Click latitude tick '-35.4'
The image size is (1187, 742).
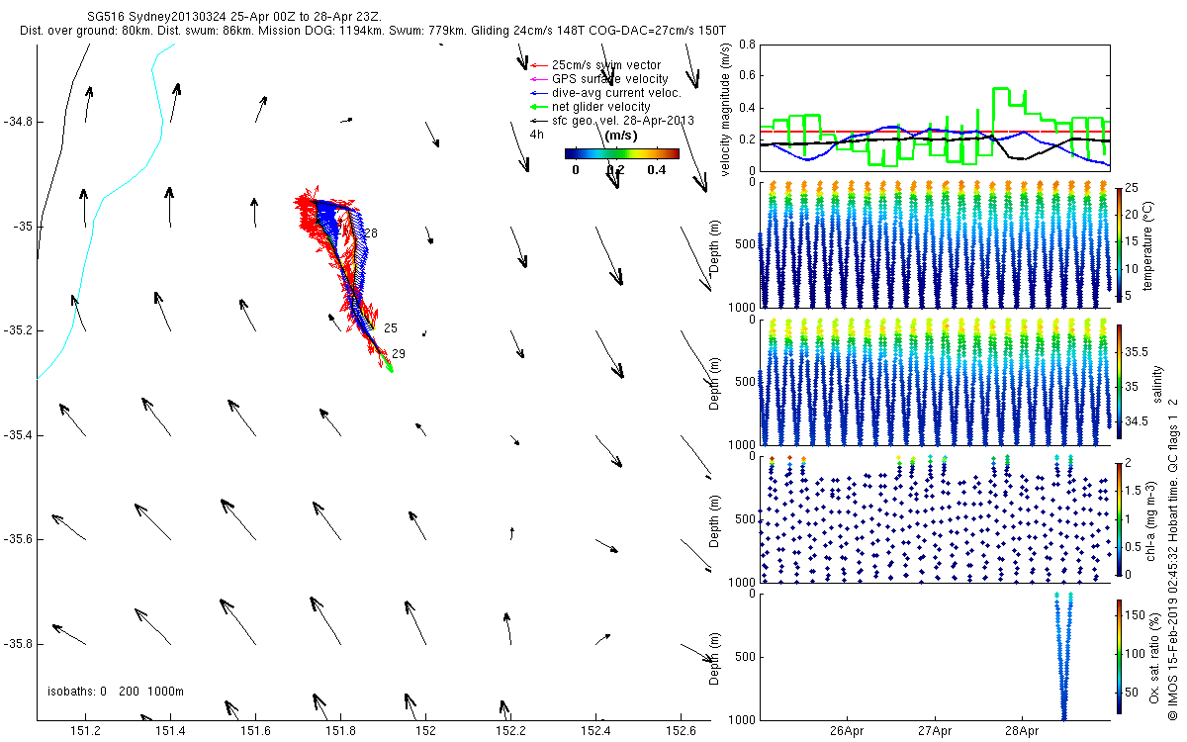pos(17,436)
